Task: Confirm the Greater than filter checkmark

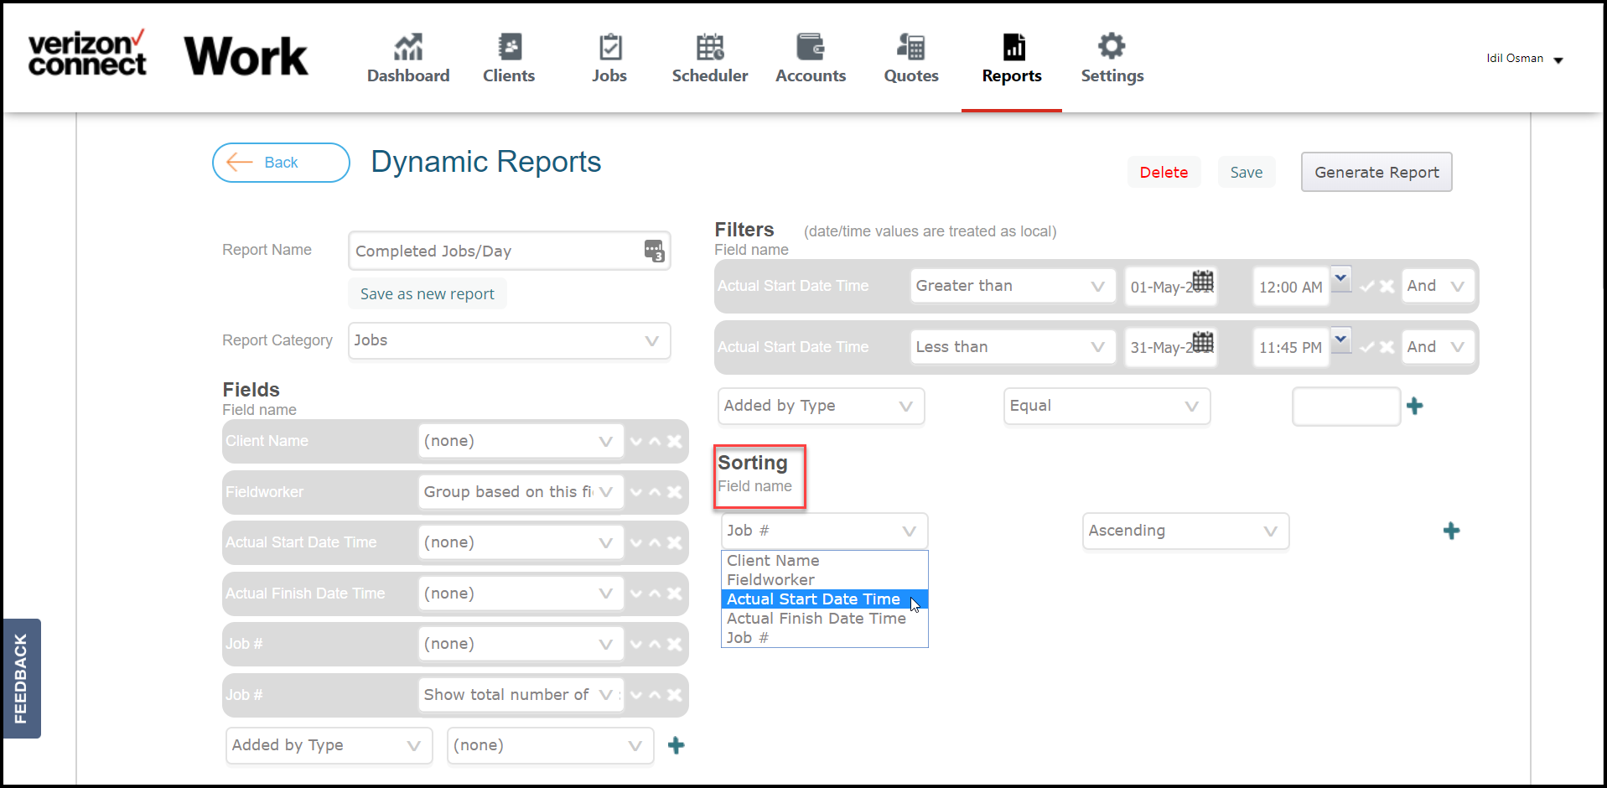Action: point(1367,287)
